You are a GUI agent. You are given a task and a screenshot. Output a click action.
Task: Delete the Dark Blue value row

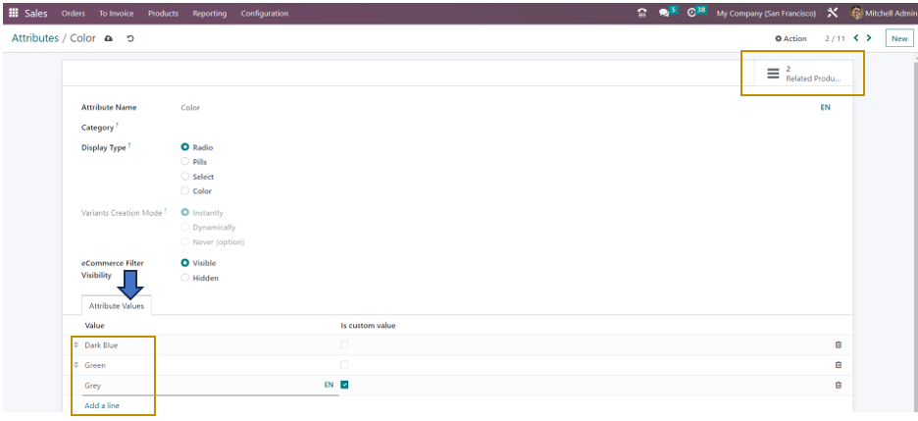pyautogui.click(x=838, y=345)
